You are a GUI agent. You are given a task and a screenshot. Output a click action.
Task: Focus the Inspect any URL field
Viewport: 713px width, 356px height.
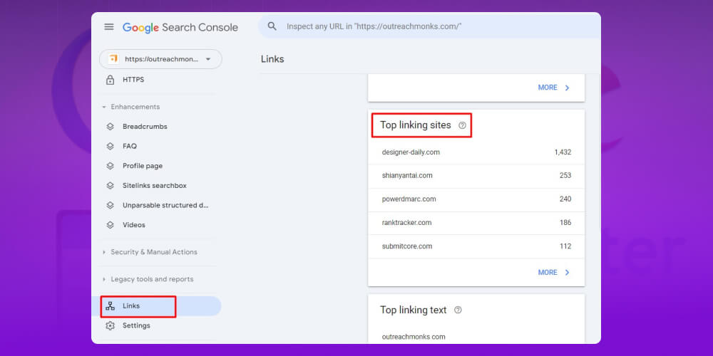(x=430, y=26)
